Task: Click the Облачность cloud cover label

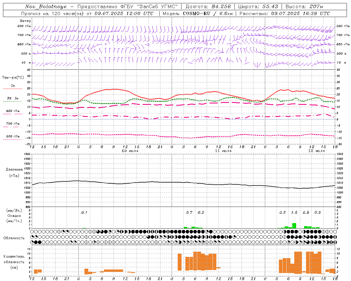Action: [x=14, y=238]
